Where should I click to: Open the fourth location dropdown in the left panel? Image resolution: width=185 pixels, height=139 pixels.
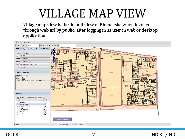tap(35, 62)
